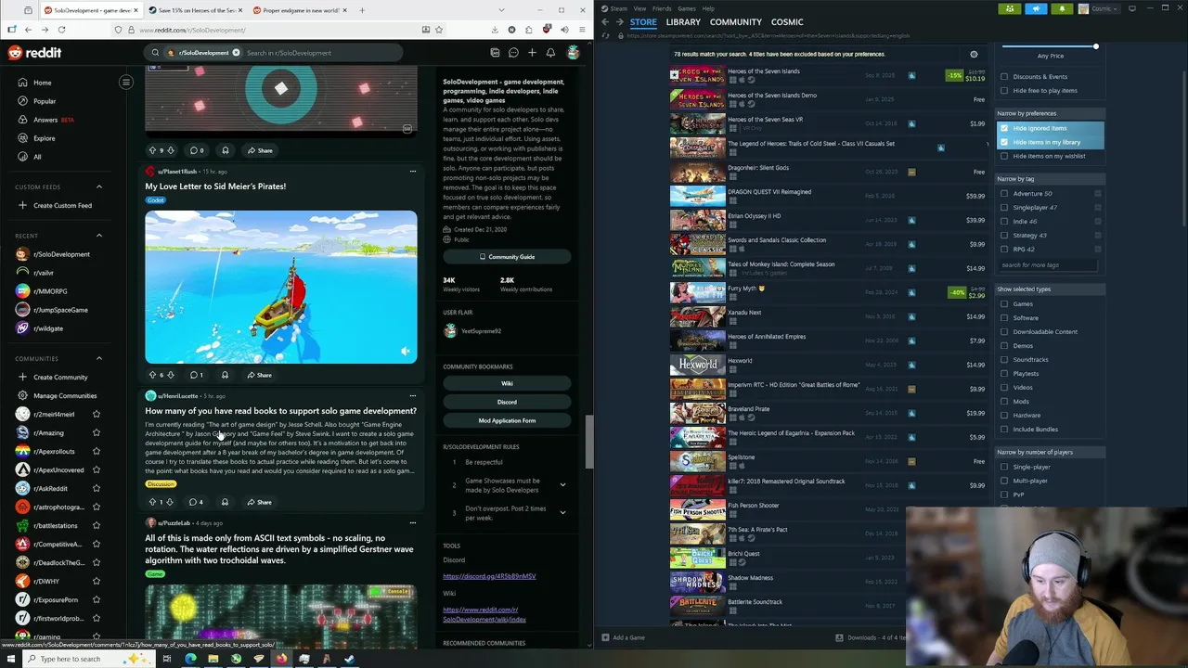Screen dimensions: 1188x668
Task: Collapse Reddit Communities section
Action: (99, 358)
